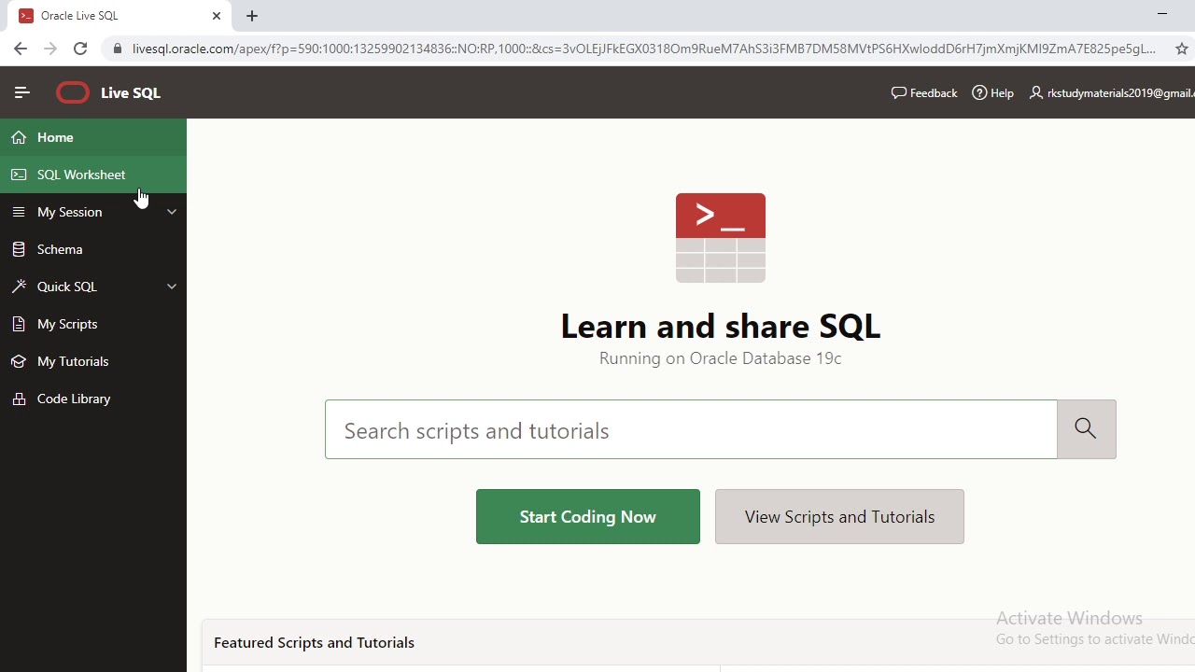Viewport: 1195px width, 672px height.
Task: Open Schema in the sidebar
Action: (93, 249)
